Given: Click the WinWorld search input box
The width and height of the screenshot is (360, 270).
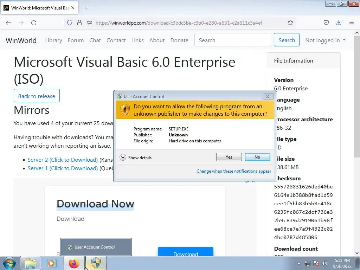Looking at the screenshot, I should click(x=233, y=40).
